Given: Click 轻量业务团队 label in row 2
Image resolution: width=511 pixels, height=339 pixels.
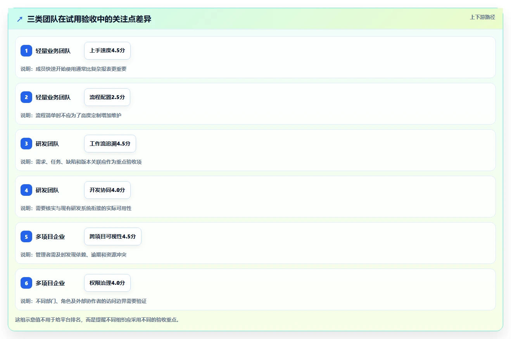Looking at the screenshot, I should click(53, 98).
